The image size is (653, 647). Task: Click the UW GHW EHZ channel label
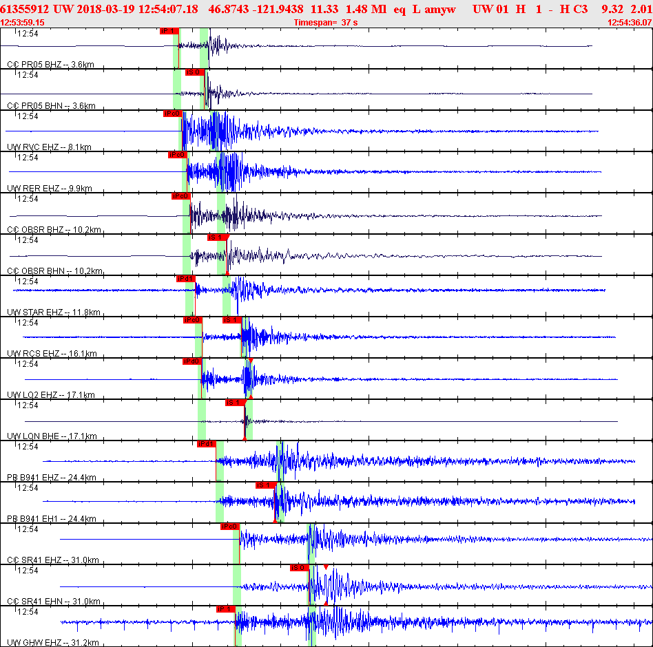click(52, 643)
